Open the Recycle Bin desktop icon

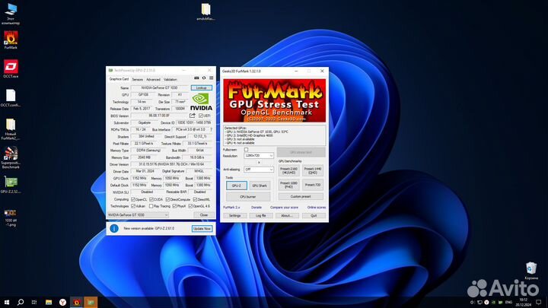point(531,271)
